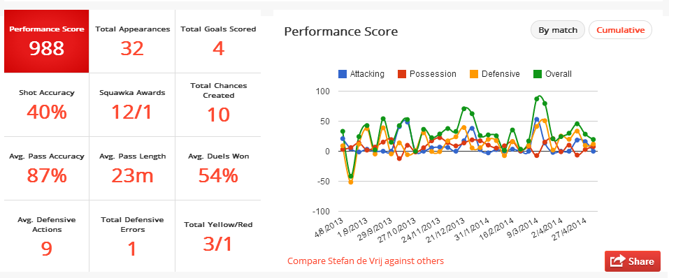Toggle the Attacking blue legend swatch

(x=343, y=74)
